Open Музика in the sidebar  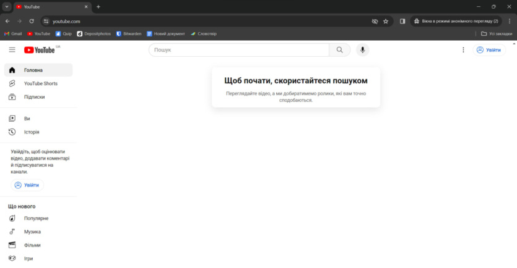38,232
